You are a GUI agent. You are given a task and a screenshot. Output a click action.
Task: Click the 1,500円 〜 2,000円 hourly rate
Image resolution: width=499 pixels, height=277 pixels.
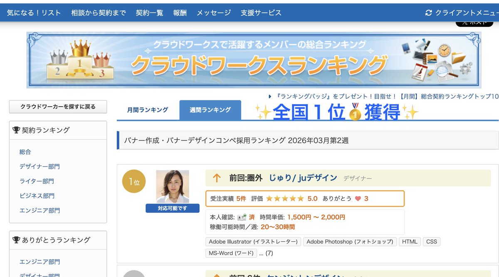point(316,217)
